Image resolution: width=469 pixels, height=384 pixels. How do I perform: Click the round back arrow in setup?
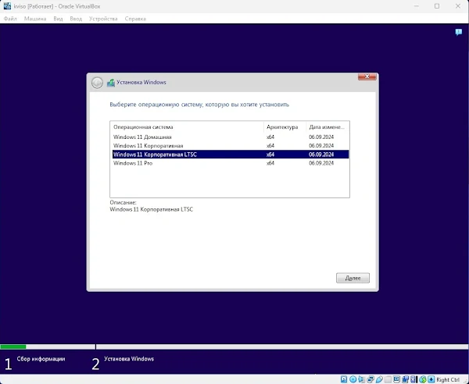click(97, 83)
